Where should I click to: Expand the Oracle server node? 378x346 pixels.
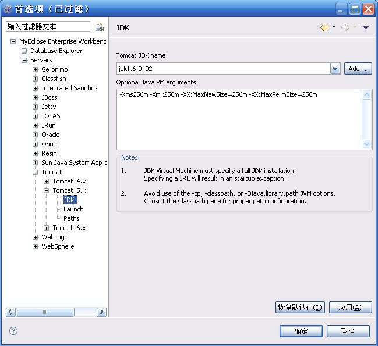coord(35,135)
